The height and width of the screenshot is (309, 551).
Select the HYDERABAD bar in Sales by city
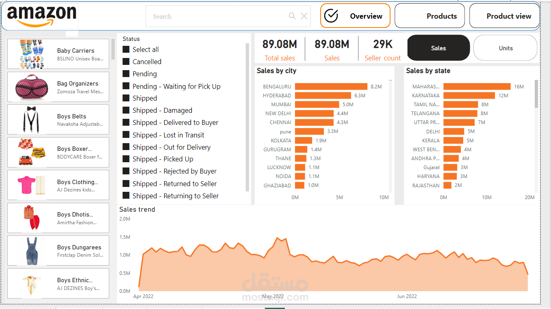click(323, 95)
